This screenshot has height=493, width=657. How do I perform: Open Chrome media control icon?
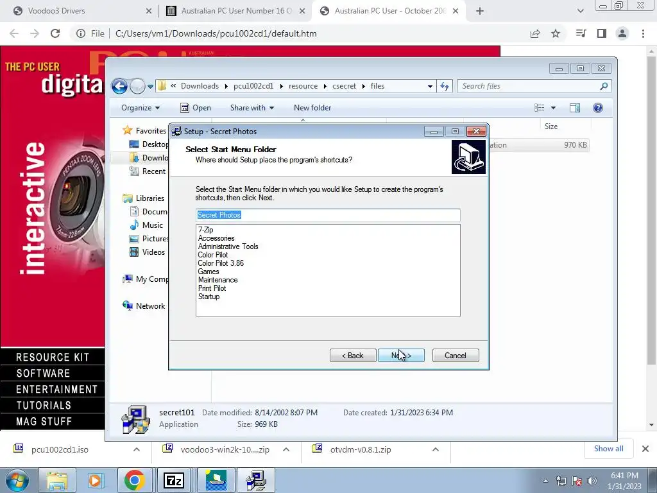tap(581, 33)
